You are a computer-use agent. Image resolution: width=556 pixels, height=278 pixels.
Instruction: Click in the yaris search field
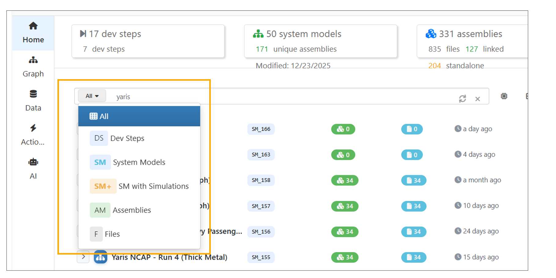tap(275, 97)
